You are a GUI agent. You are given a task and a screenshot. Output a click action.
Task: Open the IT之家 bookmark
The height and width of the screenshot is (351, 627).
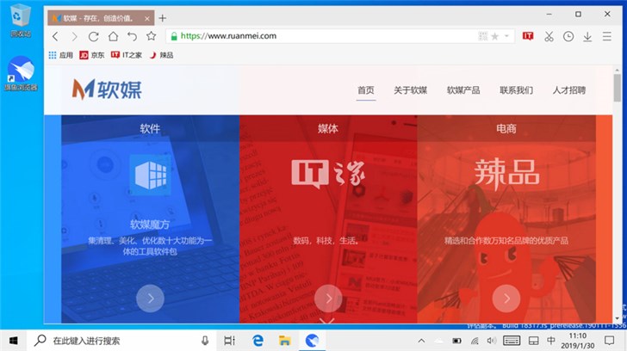point(127,55)
